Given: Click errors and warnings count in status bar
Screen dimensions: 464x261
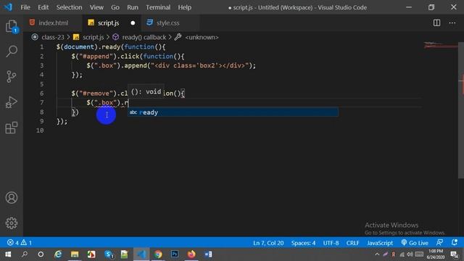Looking at the screenshot, I should pos(20,243).
